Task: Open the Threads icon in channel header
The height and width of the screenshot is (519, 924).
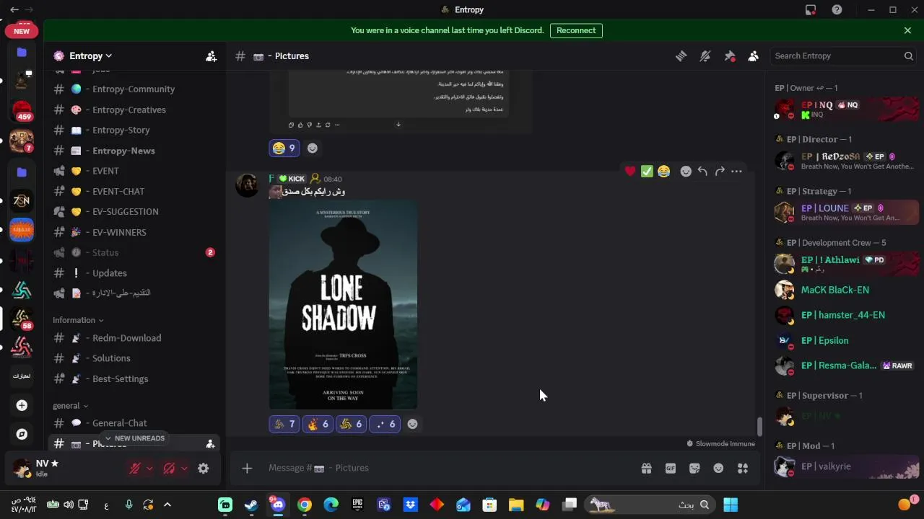Action: click(x=681, y=56)
